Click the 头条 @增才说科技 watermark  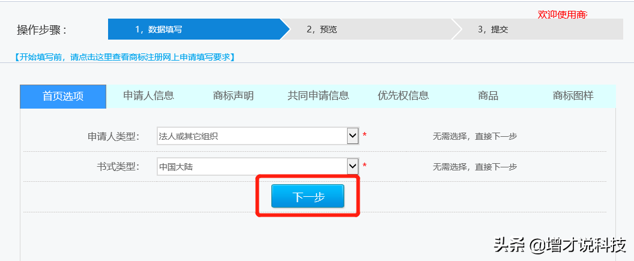point(560,245)
